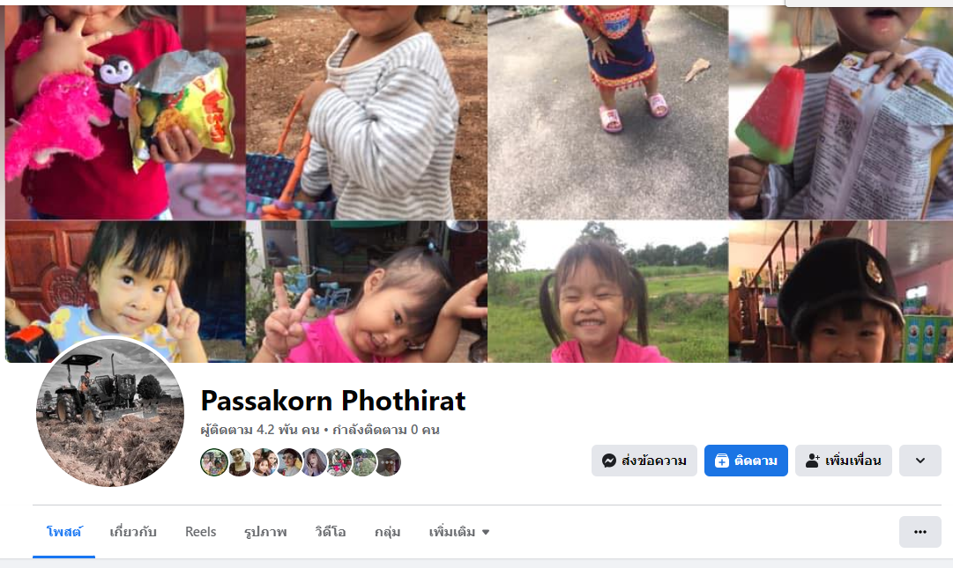The image size is (953, 568).
Task: Click the first follower avatar in row
Action: (214, 462)
